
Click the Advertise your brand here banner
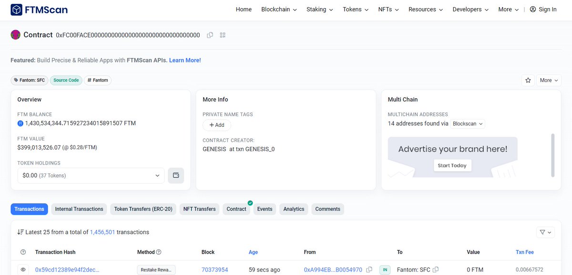tap(452, 157)
